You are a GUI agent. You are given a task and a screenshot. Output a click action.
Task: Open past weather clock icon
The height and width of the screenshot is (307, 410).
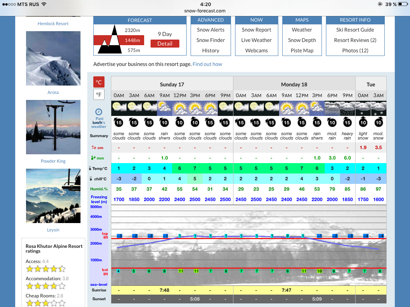(98, 112)
